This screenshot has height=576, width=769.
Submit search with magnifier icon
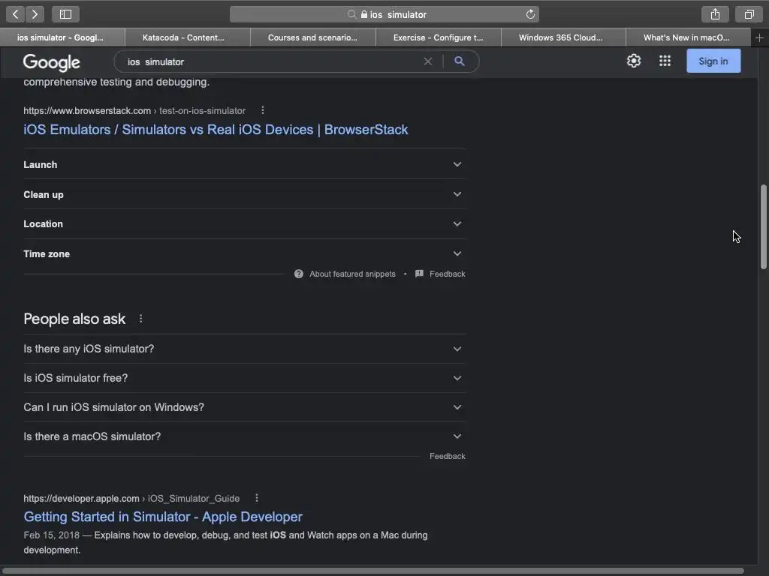pyautogui.click(x=459, y=61)
